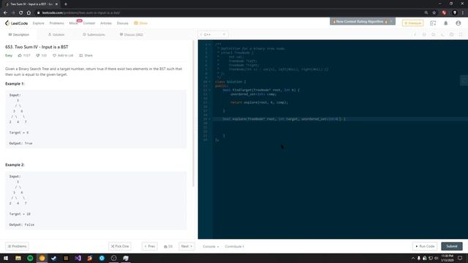The image size is (468, 263).
Task: Reload the page with refresh icon
Action: pyautogui.click(x=21, y=13)
